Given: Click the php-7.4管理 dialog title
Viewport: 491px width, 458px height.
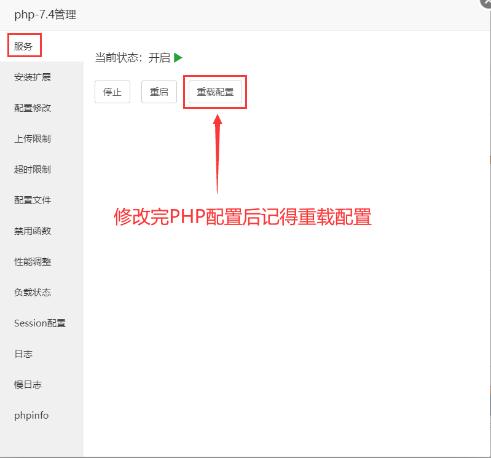Looking at the screenshot, I should [x=45, y=15].
